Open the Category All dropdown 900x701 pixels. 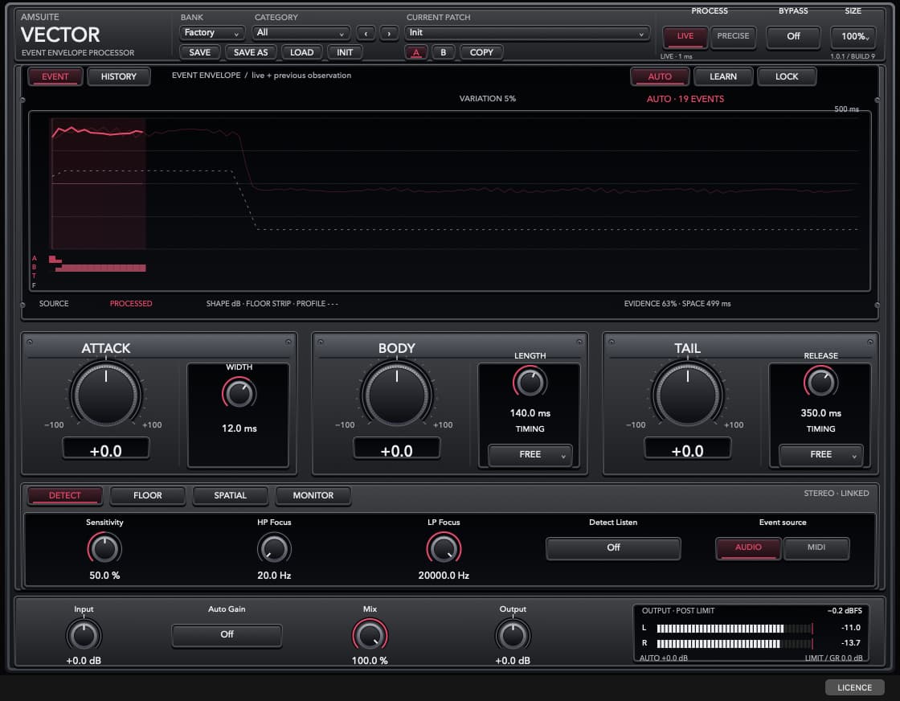tap(301, 33)
